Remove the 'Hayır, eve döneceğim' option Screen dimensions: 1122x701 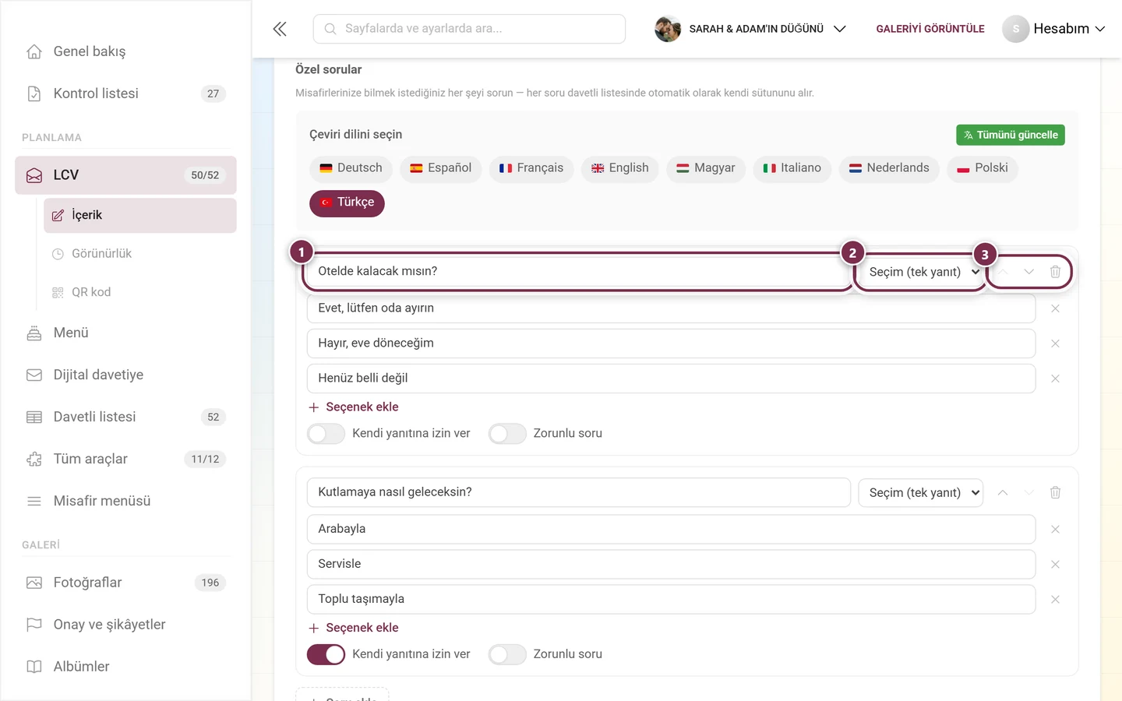tap(1055, 343)
